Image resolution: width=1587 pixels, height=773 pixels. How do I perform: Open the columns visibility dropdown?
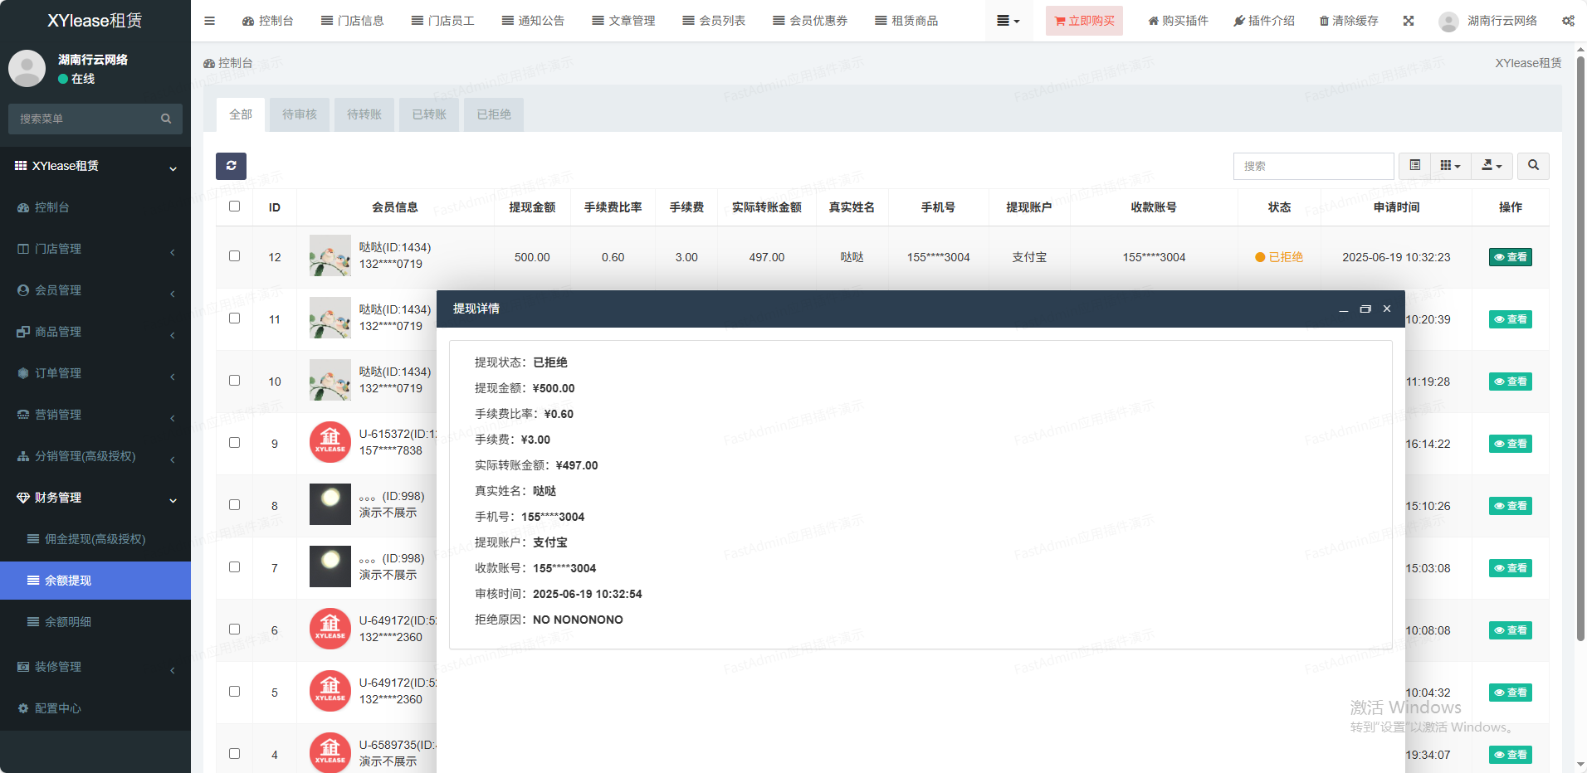(1449, 166)
